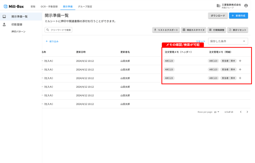Click the 更新日時 column header
Image resolution: width=255 pixels, height=163 pixels.
[x=81, y=52]
